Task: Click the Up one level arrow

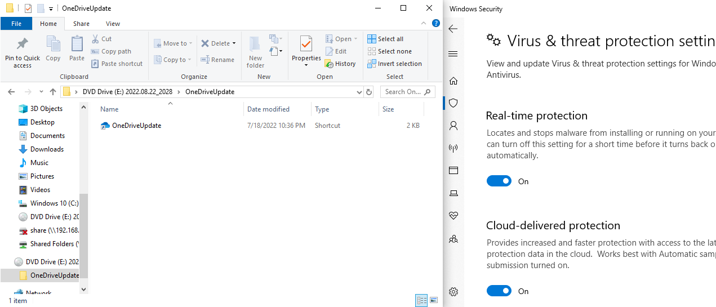Action: (x=53, y=92)
